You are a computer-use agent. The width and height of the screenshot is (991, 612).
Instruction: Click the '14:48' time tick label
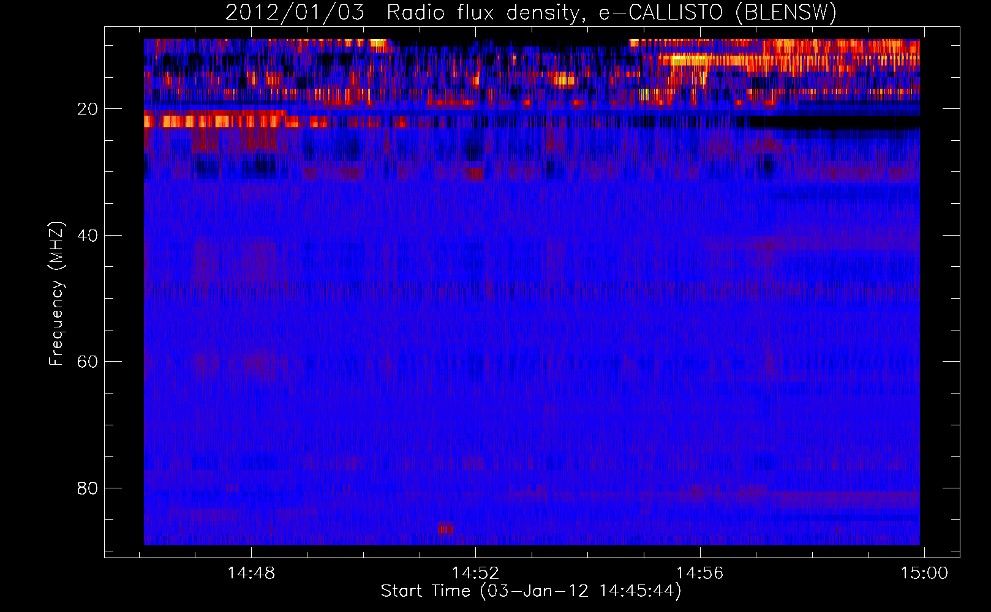pos(251,573)
